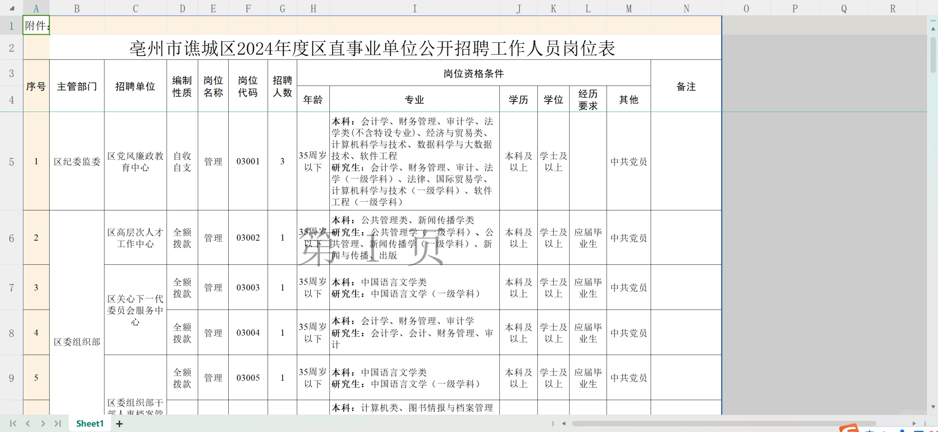Click the horizontal scrollbar left arrow
This screenshot has height=432, width=938.
(564, 423)
